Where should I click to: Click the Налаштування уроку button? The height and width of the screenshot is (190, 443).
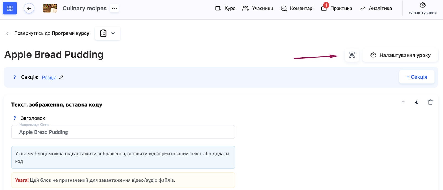[400, 55]
